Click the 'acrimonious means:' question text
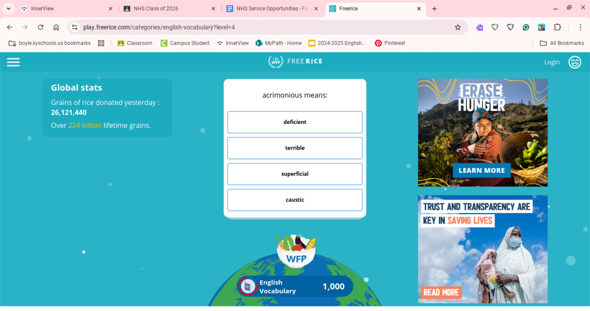The width and height of the screenshot is (590, 311). (x=295, y=95)
